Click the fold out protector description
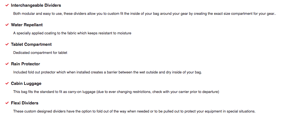Viewport: 289px width, 122px height. point(108,72)
